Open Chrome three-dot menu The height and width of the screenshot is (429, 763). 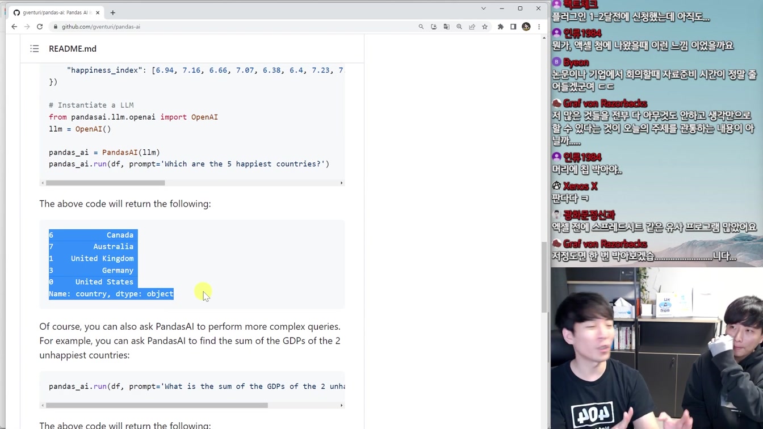(x=539, y=27)
